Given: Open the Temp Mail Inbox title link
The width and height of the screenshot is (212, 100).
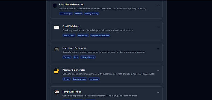Looking at the screenshot, I should pyautogui.click(x=72, y=92).
